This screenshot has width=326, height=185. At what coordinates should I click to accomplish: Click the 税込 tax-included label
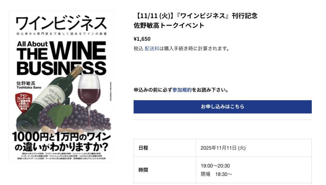point(138,49)
